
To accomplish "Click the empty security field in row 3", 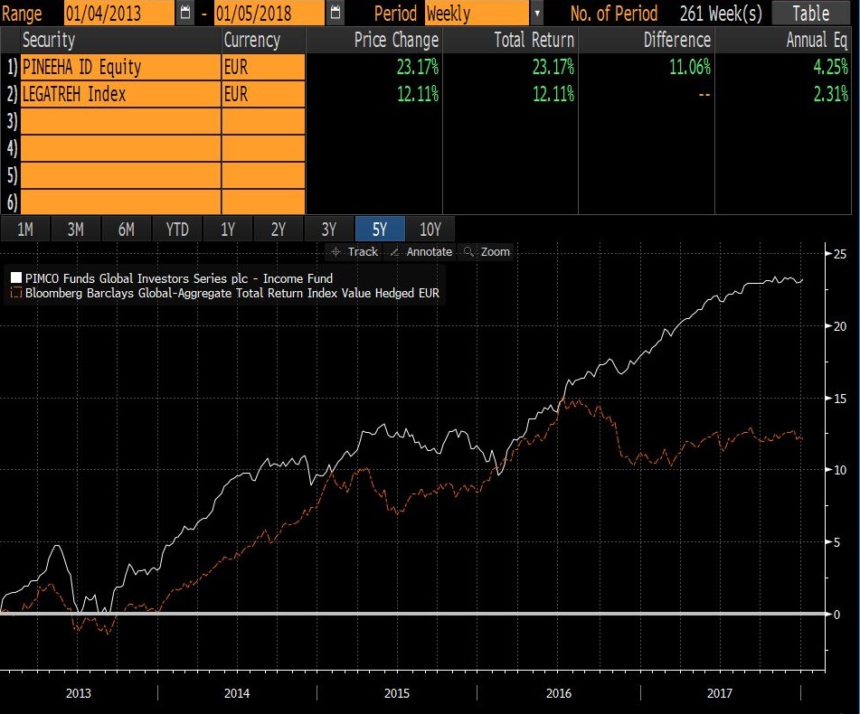I will coord(120,120).
